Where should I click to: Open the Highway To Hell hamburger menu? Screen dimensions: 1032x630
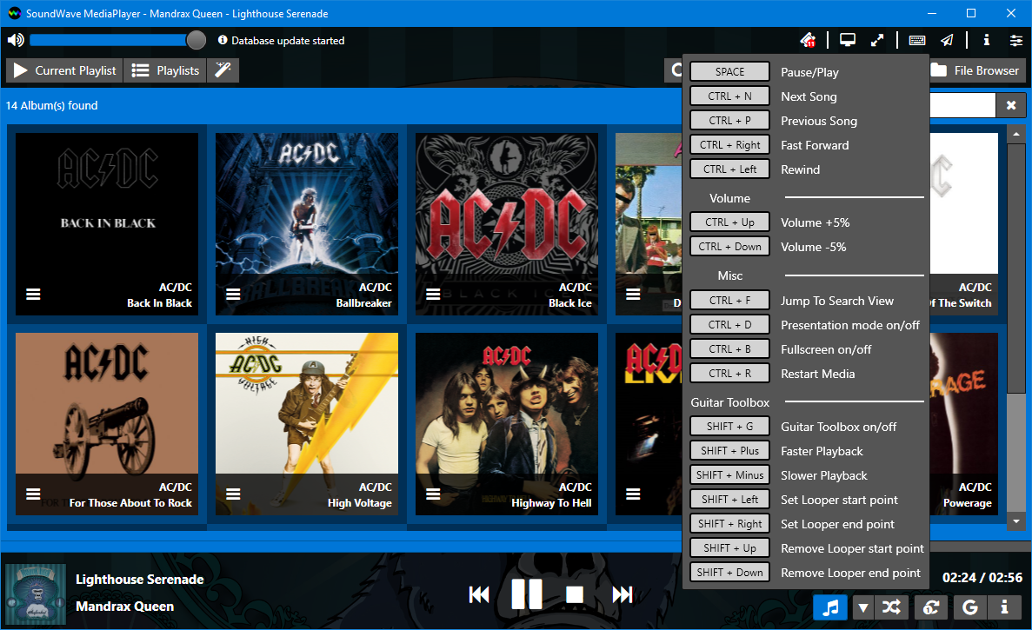tap(433, 494)
